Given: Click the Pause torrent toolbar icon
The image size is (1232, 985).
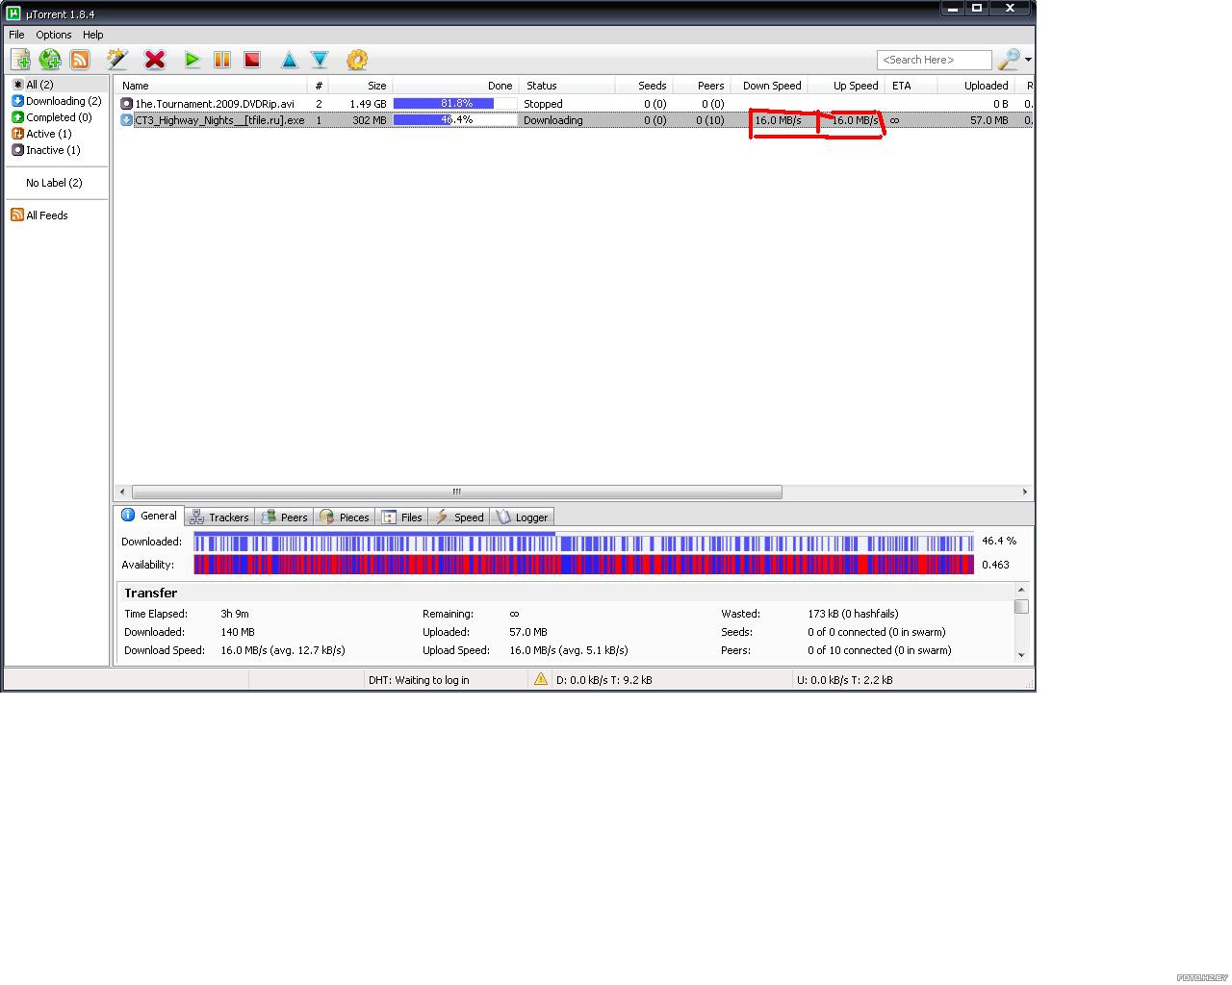Looking at the screenshot, I should (222, 60).
